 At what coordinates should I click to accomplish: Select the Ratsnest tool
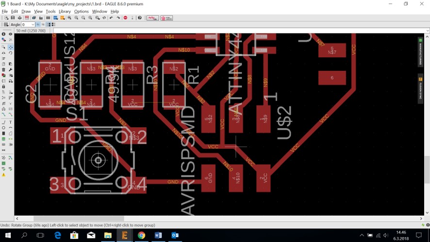click(3, 157)
